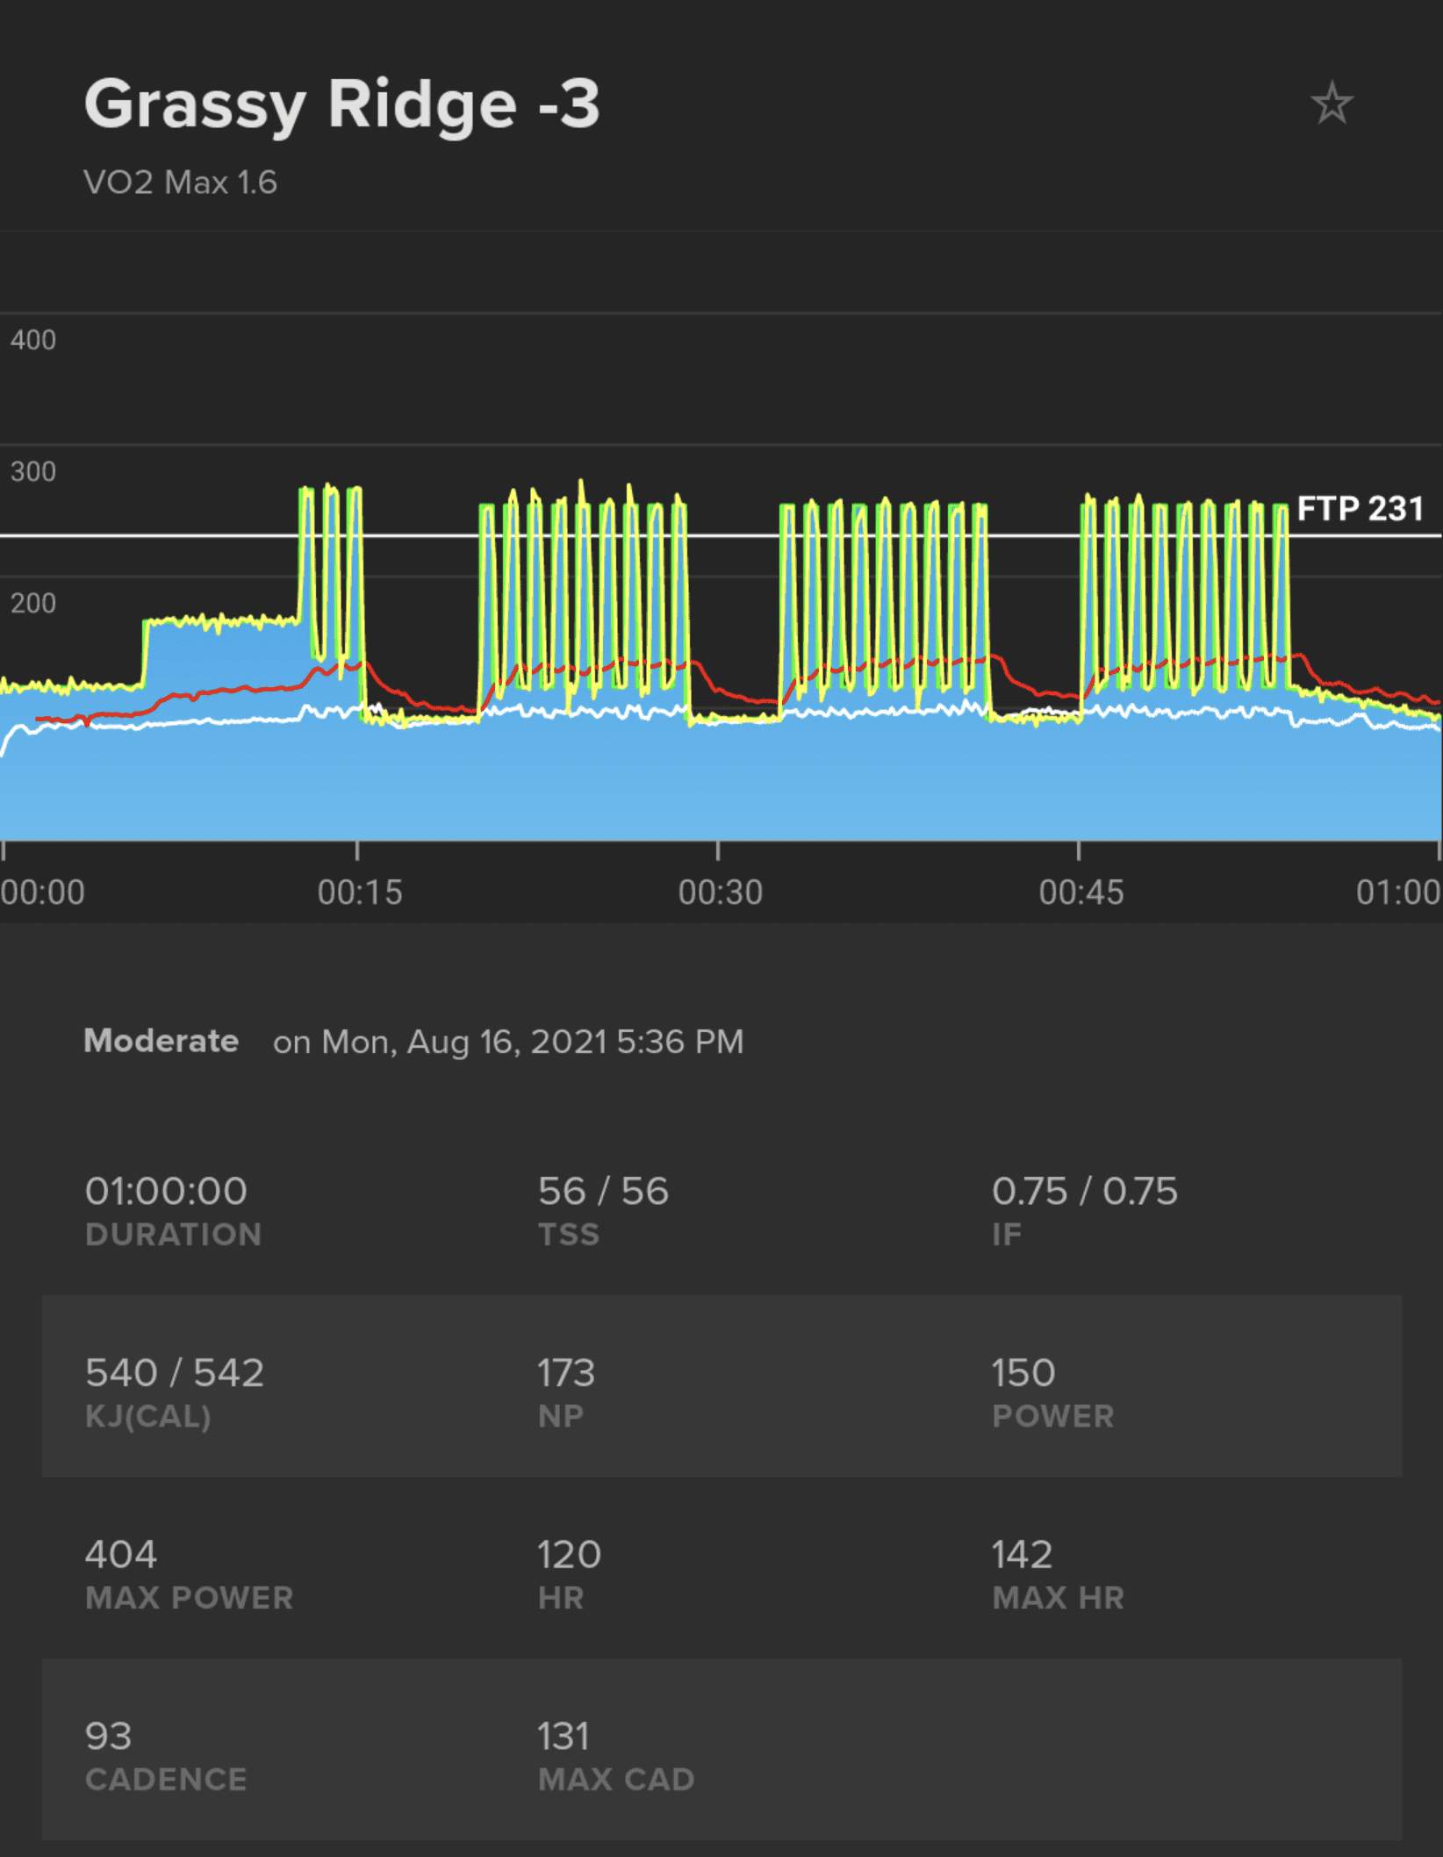
Task: Click the workout date Mon, Aug 16, 2021
Action: (508, 1042)
